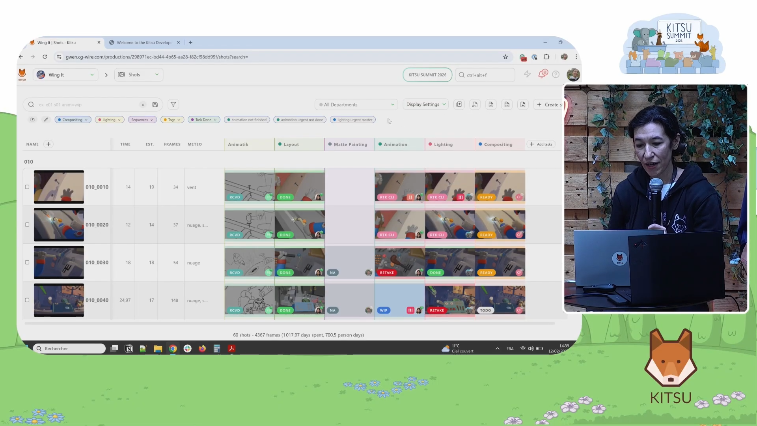Viewport: 757px width, 426px height.
Task: Add a metadata column with plus icon
Action: pos(48,144)
